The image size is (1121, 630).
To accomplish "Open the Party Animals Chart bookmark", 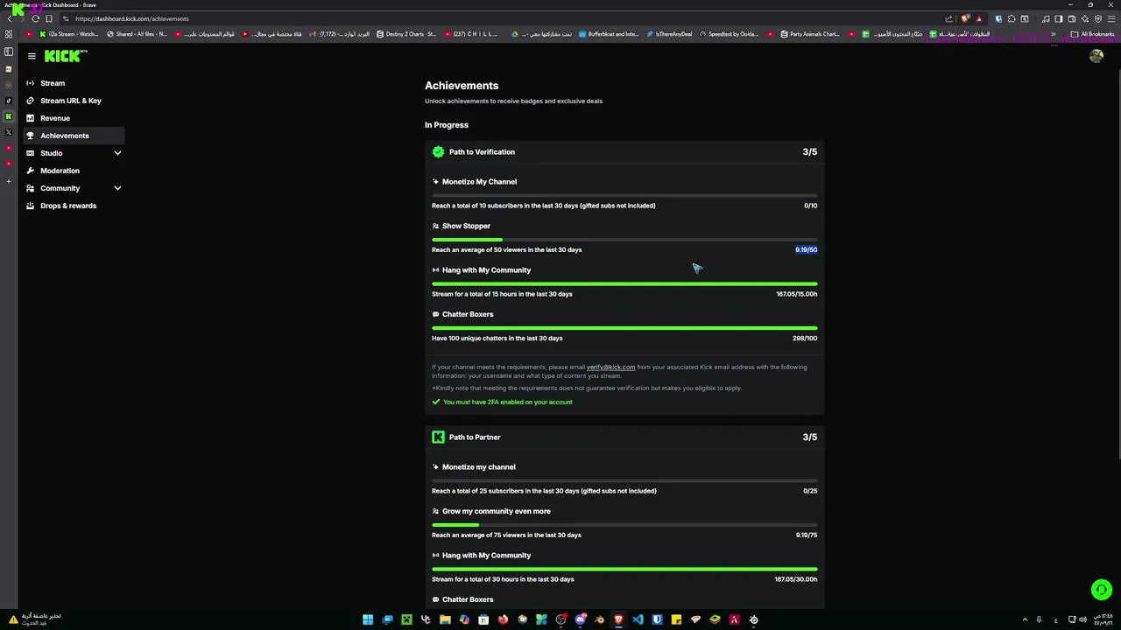I will [x=809, y=34].
